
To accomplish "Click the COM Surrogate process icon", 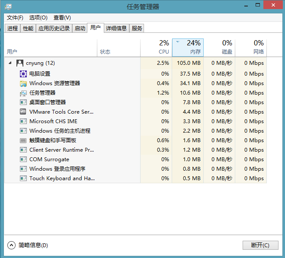I will [x=23, y=159].
